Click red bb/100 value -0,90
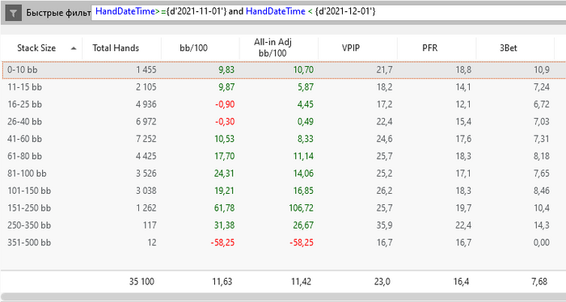The width and height of the screenshot is (566, 302). point(225,104)
